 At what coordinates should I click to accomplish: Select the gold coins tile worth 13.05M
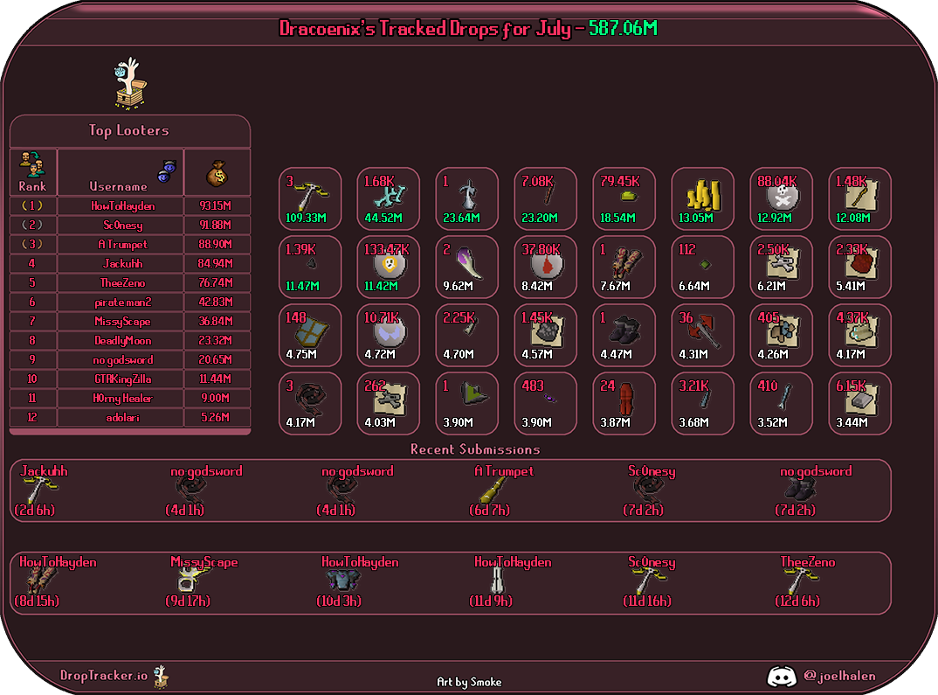702,198
